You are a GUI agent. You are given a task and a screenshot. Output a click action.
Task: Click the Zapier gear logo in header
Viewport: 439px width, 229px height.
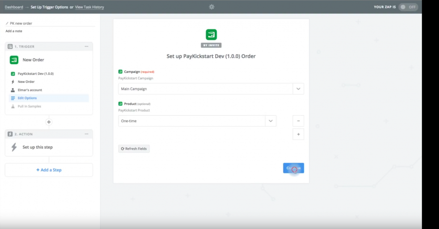[x=212, y=7]
